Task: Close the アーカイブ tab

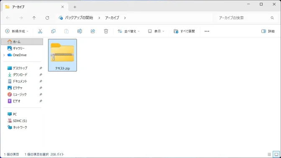Action: [63, 7]
